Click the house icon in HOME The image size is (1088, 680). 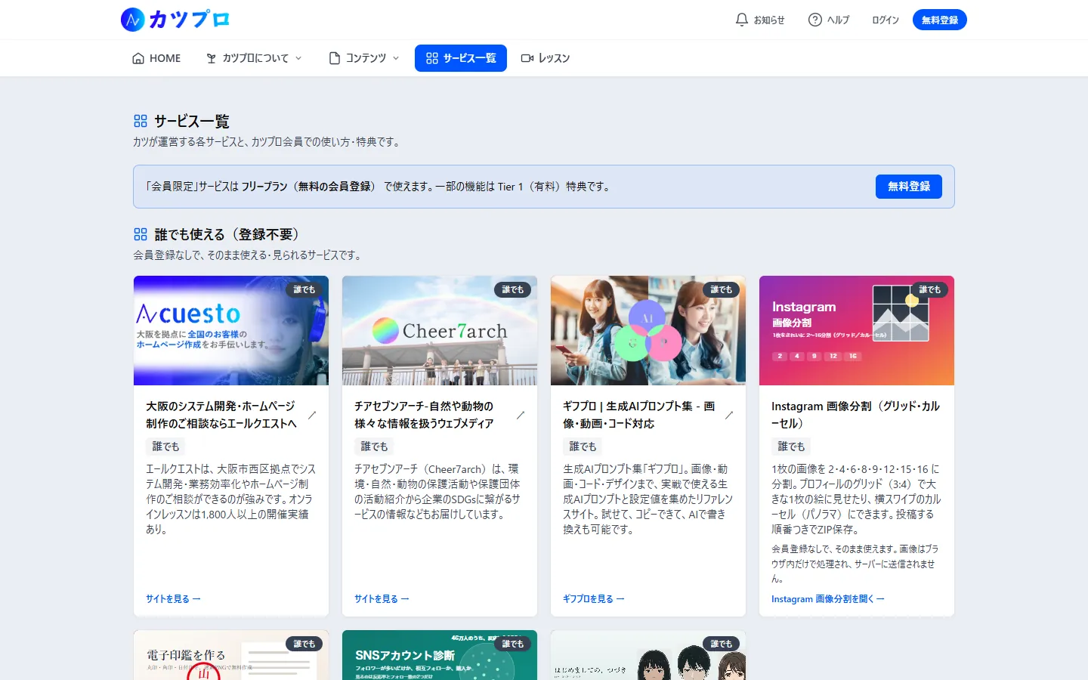[x=138, y=58]
